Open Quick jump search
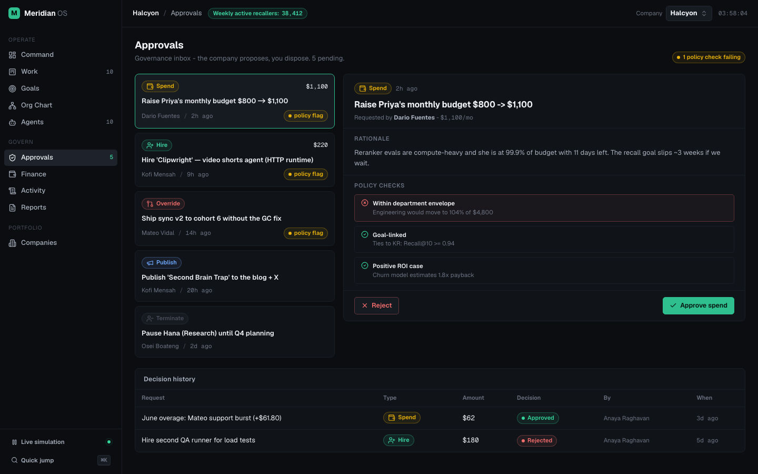 coord(61,460)
